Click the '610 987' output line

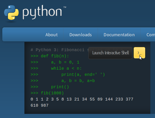coord(40,105)
